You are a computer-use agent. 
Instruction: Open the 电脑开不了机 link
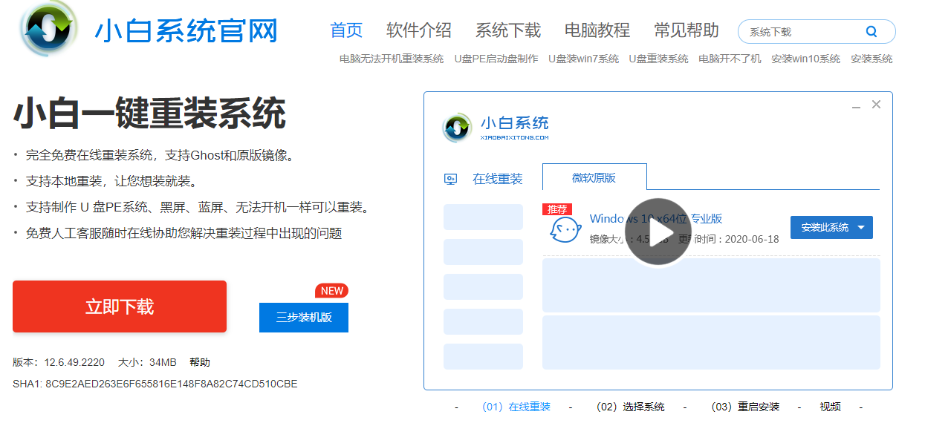730,59
